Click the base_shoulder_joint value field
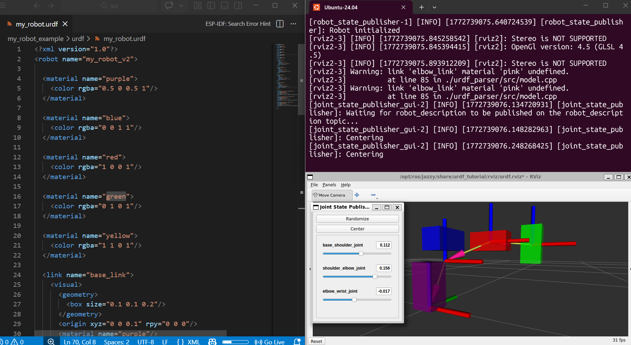The height and width of the screenshot is (345, 631). [x=384, y=245]
